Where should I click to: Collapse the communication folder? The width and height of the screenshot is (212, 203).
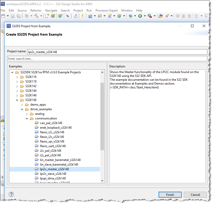[27, 119]
